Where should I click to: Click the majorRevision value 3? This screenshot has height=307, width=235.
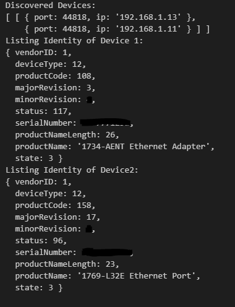[89, 88]
